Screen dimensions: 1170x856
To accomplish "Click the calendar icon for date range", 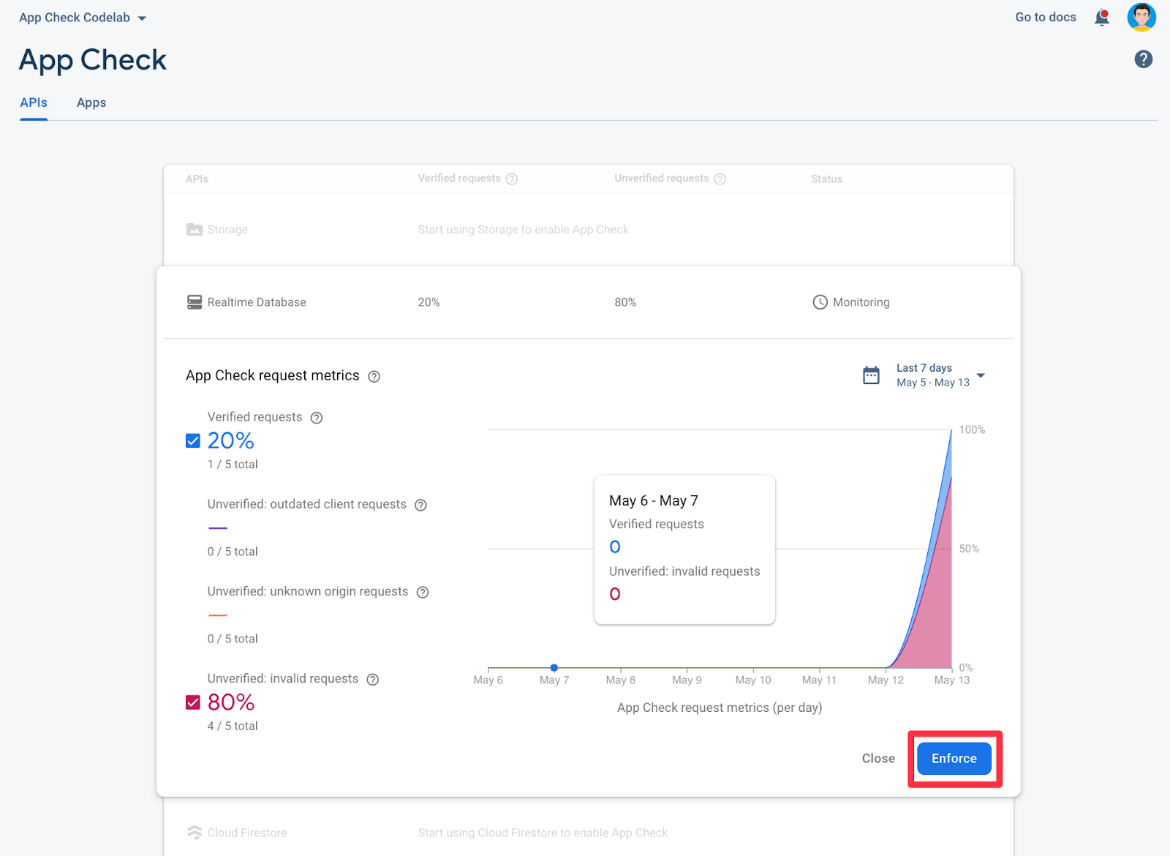I will (871, 375).
